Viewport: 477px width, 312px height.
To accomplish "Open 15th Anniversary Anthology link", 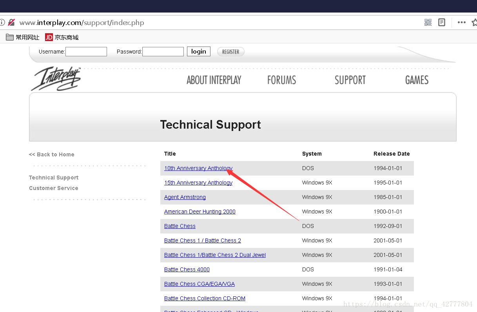I will 198,183.
